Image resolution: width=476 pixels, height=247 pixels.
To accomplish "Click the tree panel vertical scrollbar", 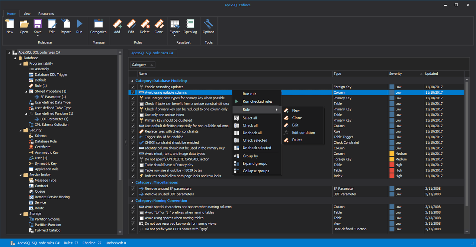I will (x=120, y=118).
